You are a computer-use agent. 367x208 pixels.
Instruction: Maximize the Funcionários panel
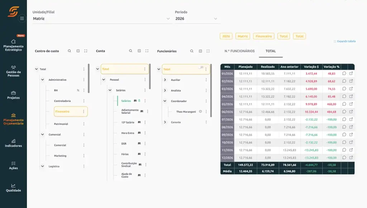coord(208,51)
